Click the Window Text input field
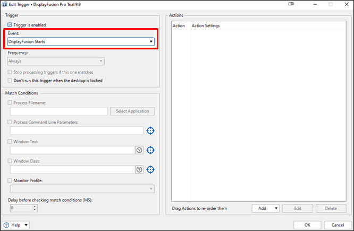 click(x=72, y=150)
